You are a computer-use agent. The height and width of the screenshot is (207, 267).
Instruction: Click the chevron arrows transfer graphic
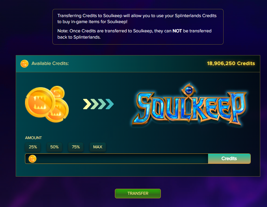[98, 104]
